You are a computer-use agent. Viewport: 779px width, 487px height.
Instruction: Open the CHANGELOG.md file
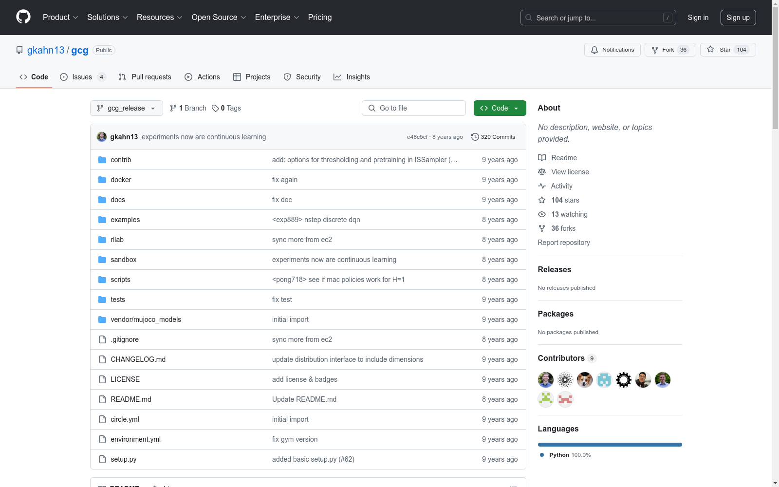point(138,359)
